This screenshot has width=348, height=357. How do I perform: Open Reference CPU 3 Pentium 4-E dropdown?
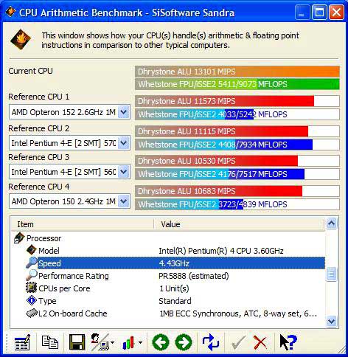pos(124,172)
